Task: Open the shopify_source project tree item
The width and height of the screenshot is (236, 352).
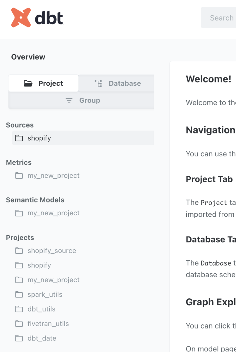Action: tap(52, 251)
